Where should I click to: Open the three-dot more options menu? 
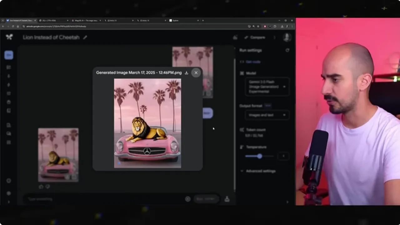click(274, 37)
